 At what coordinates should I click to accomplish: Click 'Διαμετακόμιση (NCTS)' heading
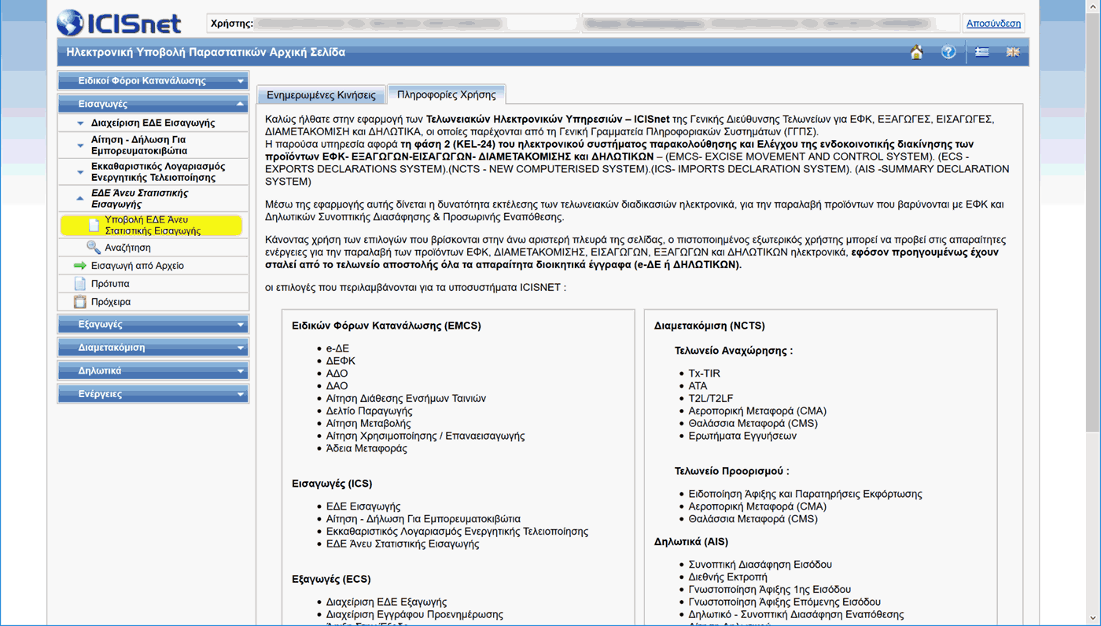tap(709, 326)
